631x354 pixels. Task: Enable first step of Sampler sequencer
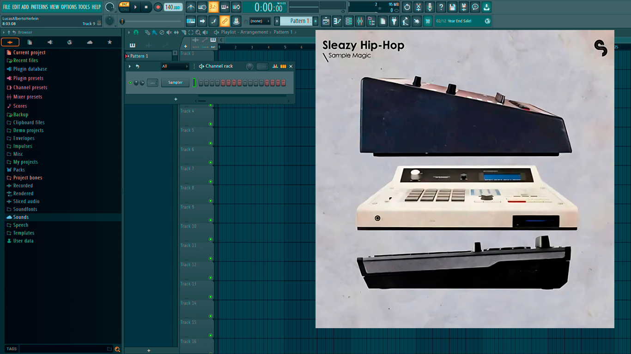(x=201, y=83)
